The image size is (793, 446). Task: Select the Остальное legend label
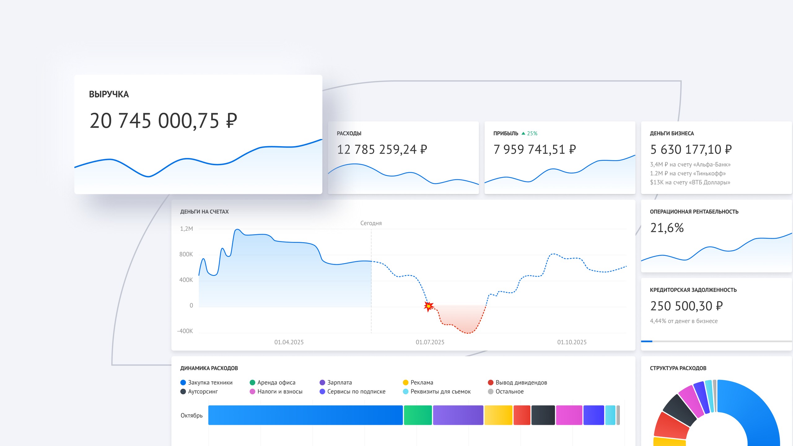coord(510,391)
